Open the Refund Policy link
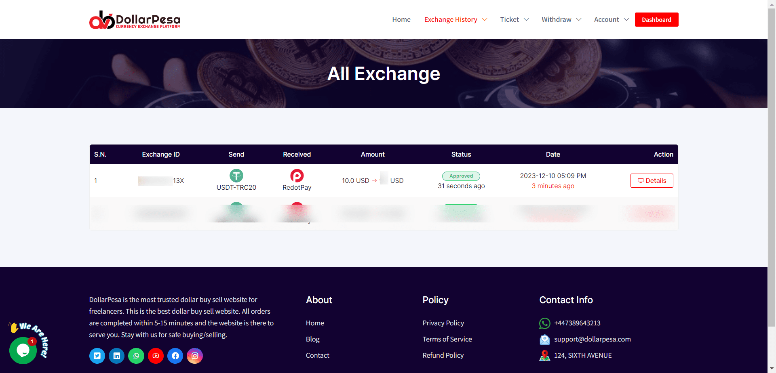This screenshot has width=776, height=373. click(443, 355)
